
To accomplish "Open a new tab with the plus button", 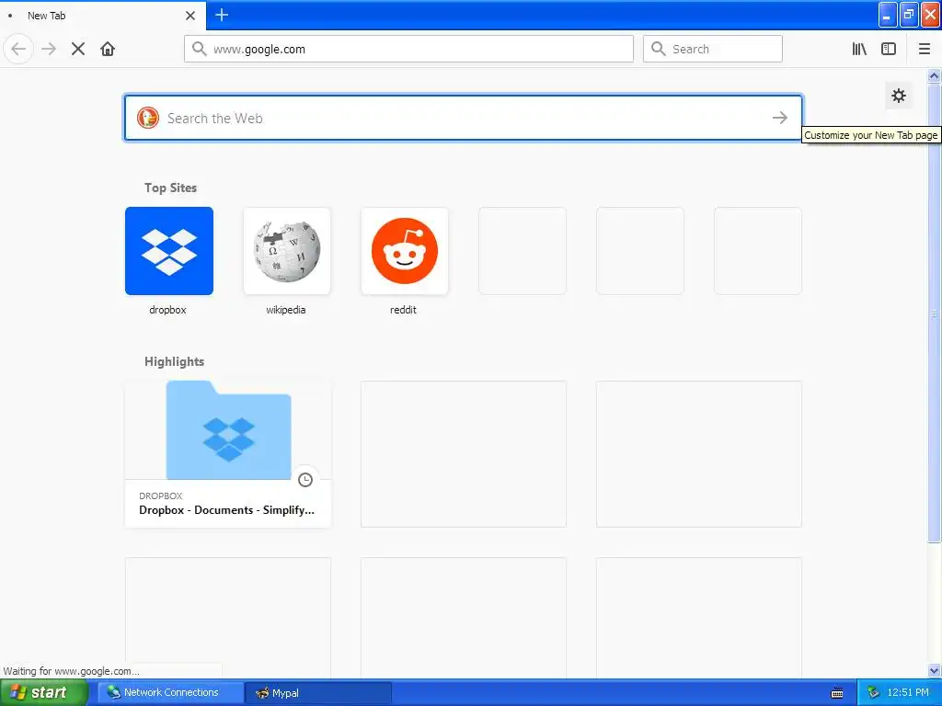I will click(222, 15).
